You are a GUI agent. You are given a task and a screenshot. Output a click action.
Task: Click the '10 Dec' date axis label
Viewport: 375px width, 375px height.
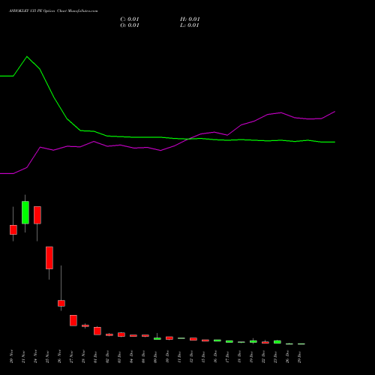(167, 356)
